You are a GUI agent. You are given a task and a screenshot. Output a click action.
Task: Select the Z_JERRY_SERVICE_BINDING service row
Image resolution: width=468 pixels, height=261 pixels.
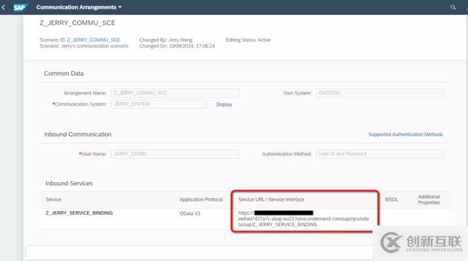[x=245, y=219]
